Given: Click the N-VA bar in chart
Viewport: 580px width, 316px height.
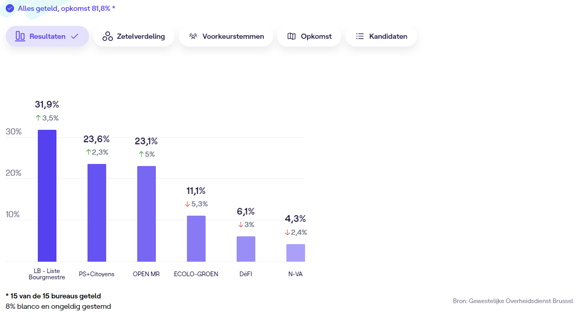Looking at the screenshot, I should click(296, 253).
